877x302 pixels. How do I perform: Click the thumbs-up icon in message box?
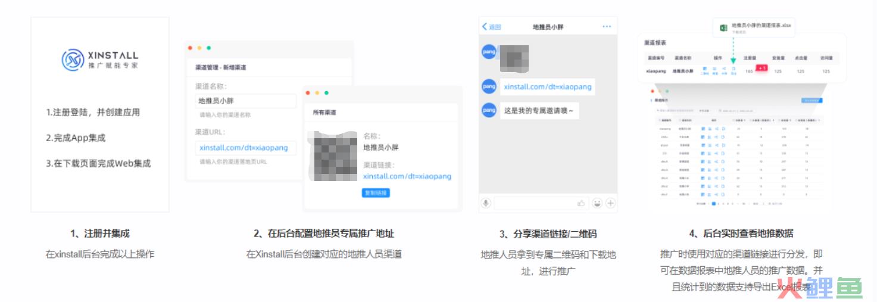[x=580, y=203]
